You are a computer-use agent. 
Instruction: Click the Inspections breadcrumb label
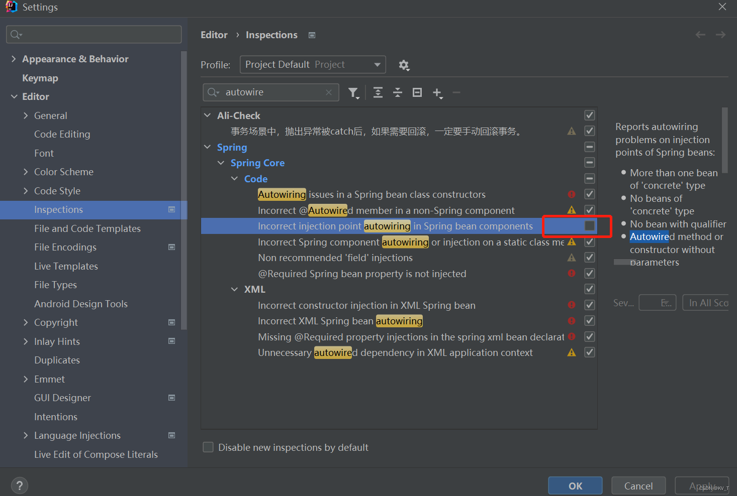tap(271, 35)
